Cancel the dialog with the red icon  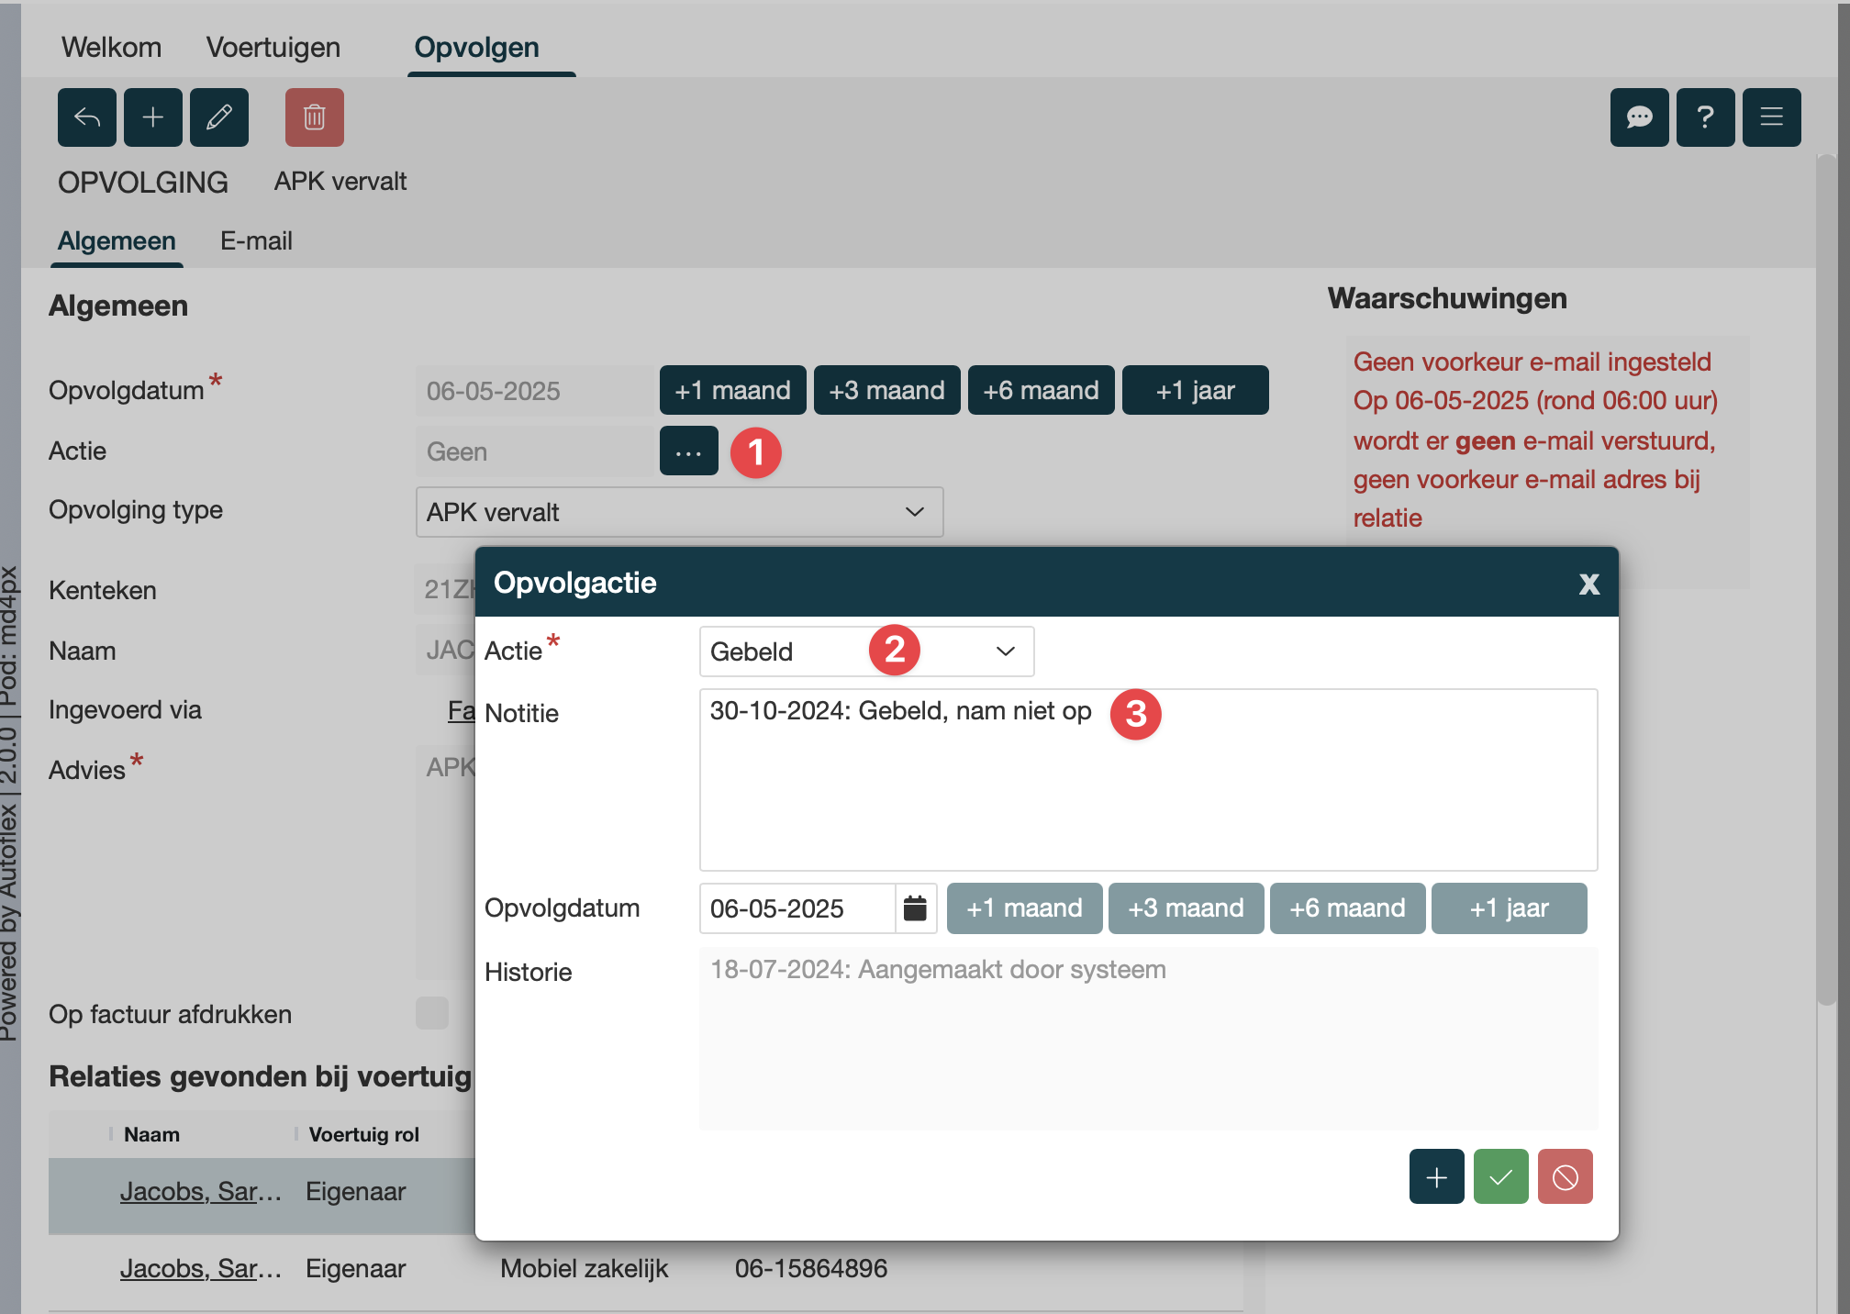coord(1565,1176)
